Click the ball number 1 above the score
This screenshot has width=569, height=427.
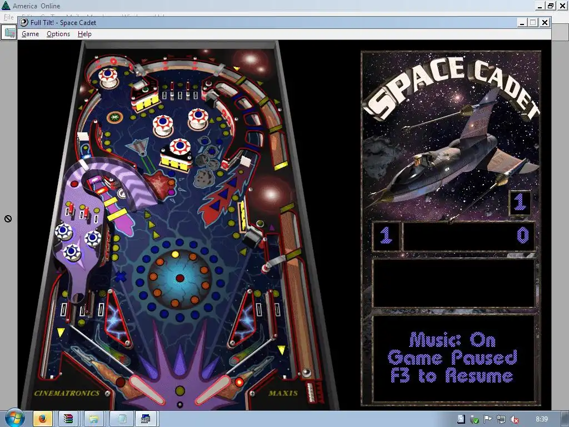(520, 202)
